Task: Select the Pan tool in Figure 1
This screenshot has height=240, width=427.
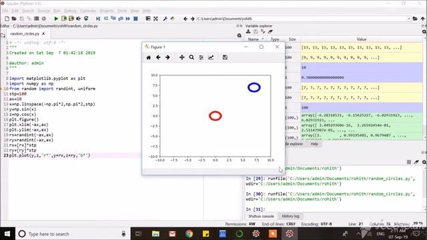Action: pos(182,57)
